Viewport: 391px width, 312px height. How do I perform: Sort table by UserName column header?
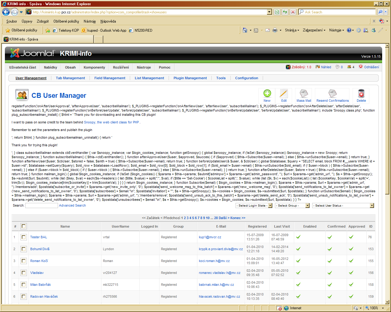[120, 226]
